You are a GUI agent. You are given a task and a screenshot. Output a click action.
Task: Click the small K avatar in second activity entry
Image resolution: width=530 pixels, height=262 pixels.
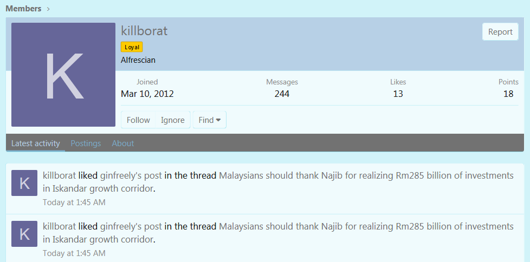click(24, 234)
